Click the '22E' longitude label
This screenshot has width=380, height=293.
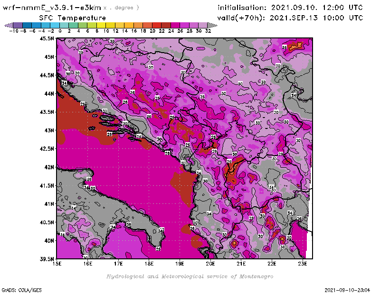point(272,264)
